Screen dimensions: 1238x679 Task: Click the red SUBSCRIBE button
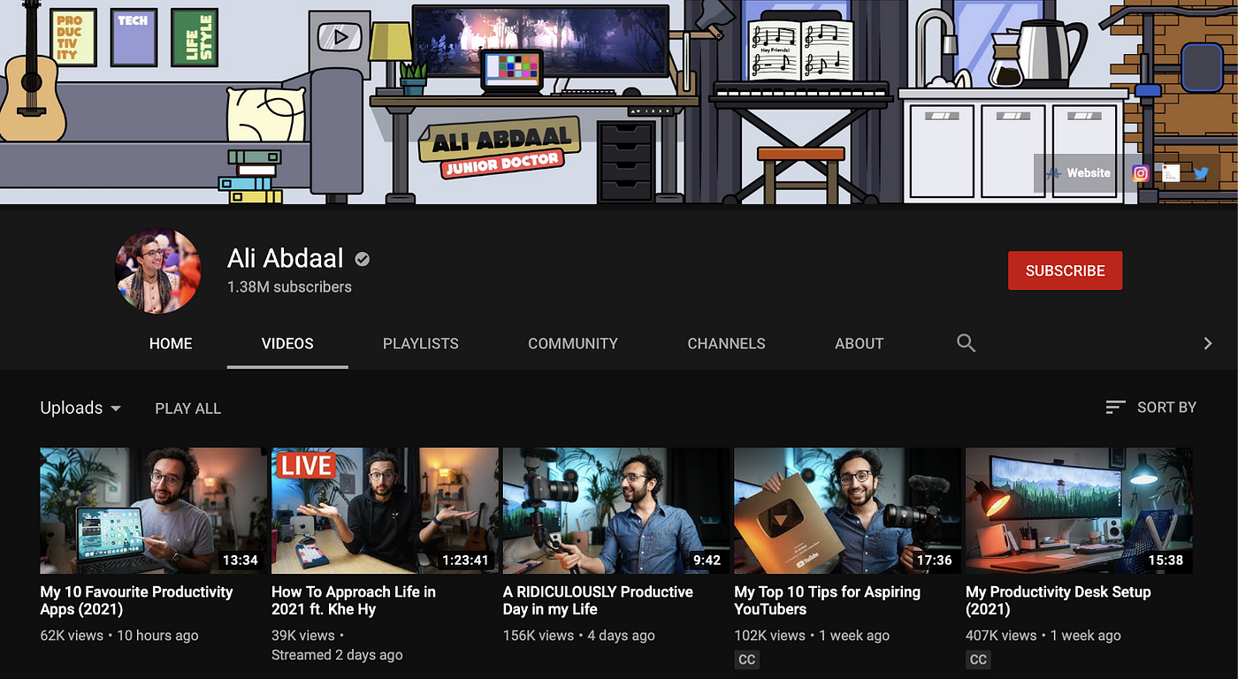pyautogui.click(x=1066, y=271)
